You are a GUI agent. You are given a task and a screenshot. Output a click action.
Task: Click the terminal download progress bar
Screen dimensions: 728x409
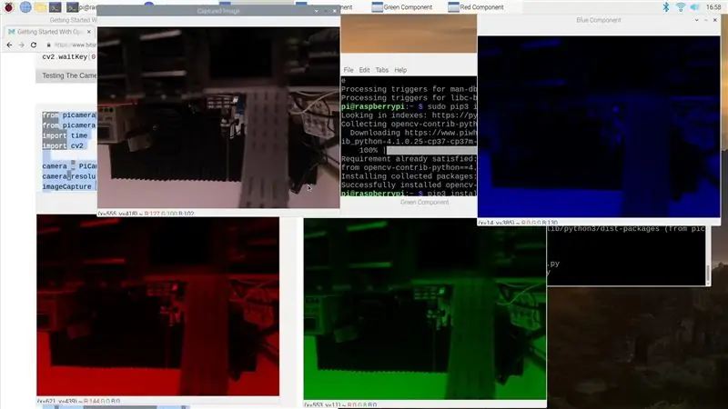tap(431, 150)
